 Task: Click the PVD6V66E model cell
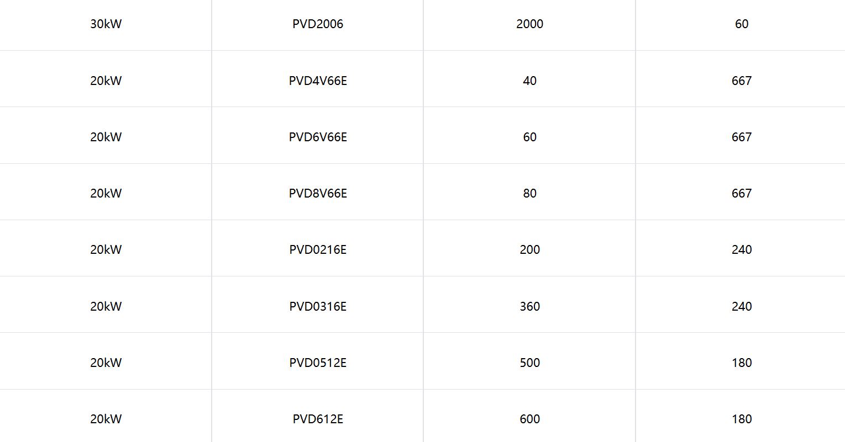(x=318, y=137)
